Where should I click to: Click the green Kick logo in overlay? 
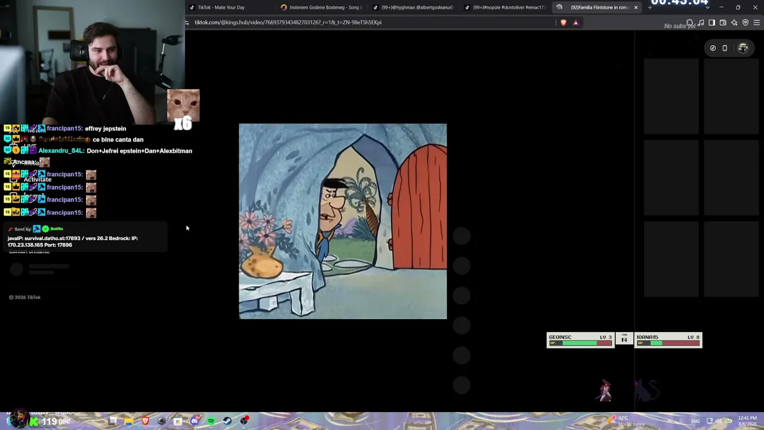tap(35, 422)
